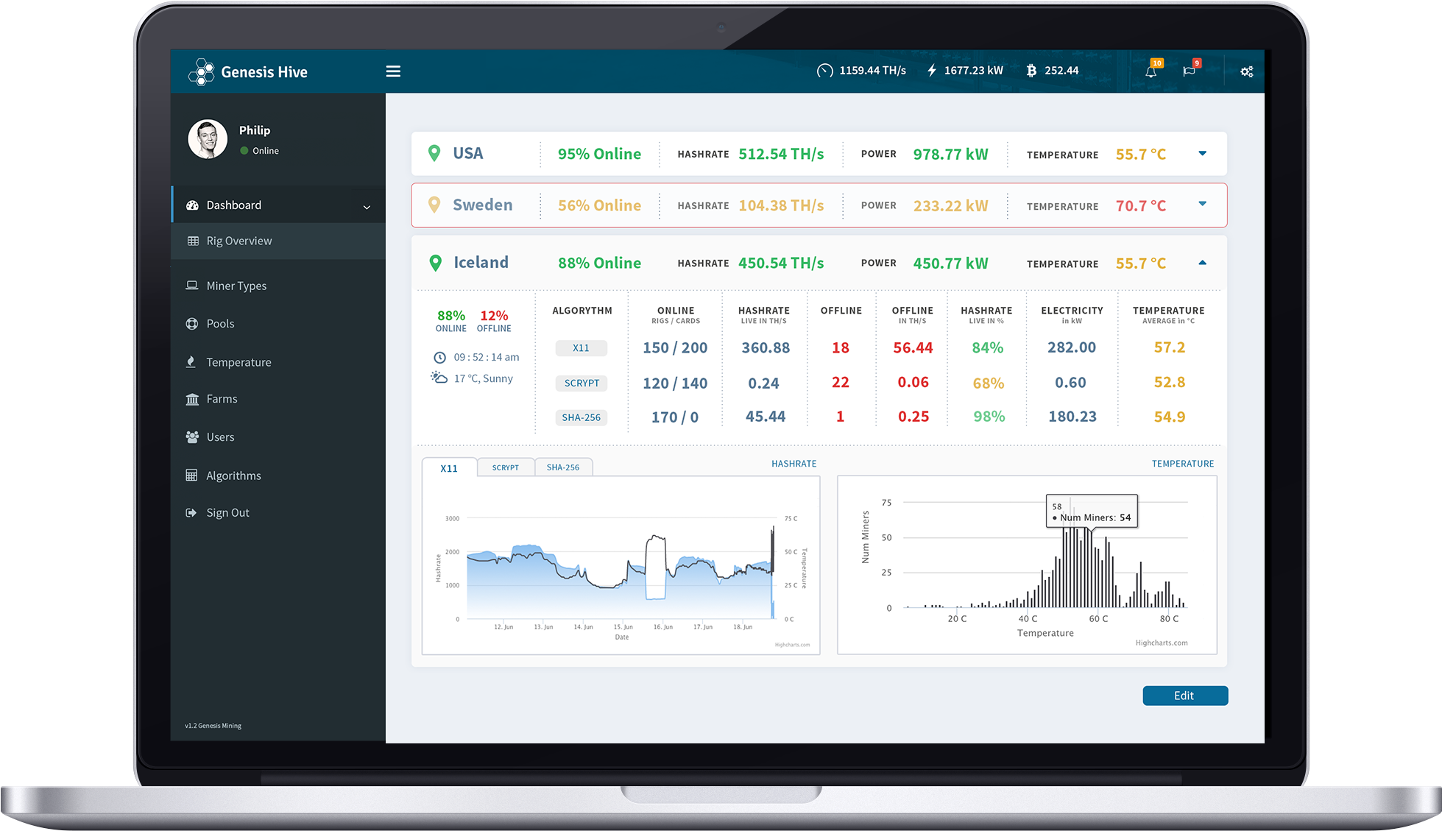Collapse the Dashboard sidebar menu chevron
The image size is (1442, 831).
click(367, 207)
